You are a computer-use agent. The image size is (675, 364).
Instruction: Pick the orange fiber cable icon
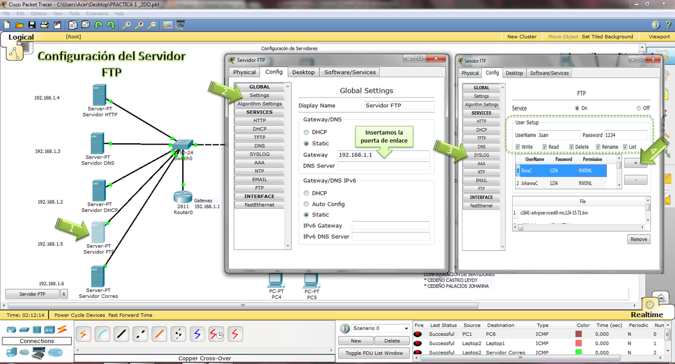(x=159, y=334)
